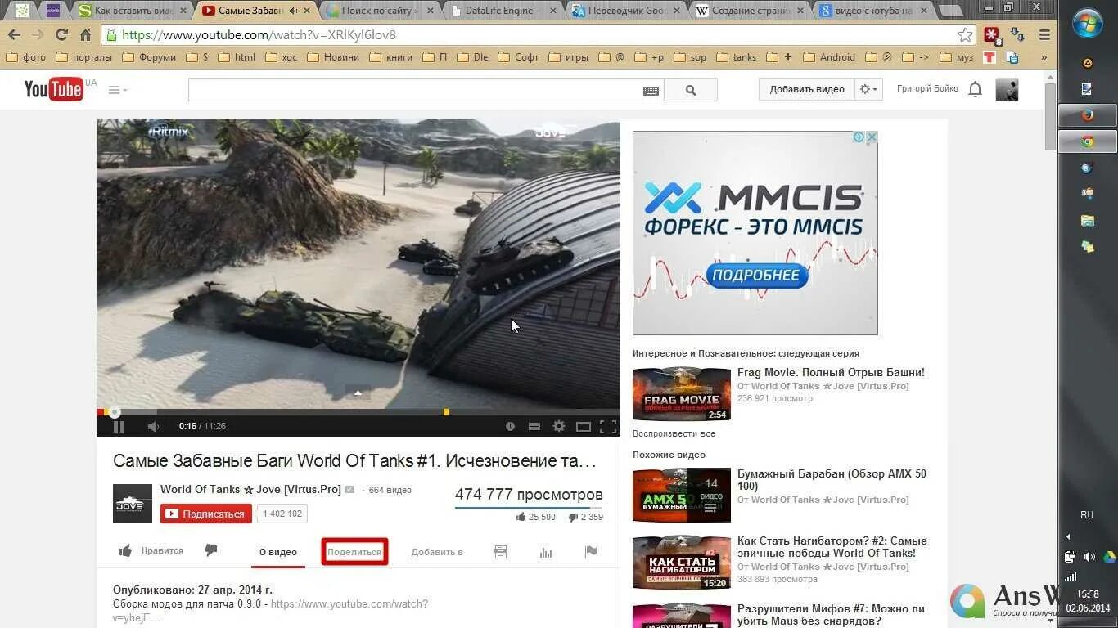Show more bookmarks with the chevron

(1044, 57)
